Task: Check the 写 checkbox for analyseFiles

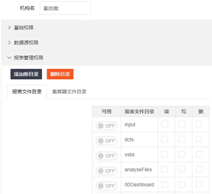Action: pos(182,169)
